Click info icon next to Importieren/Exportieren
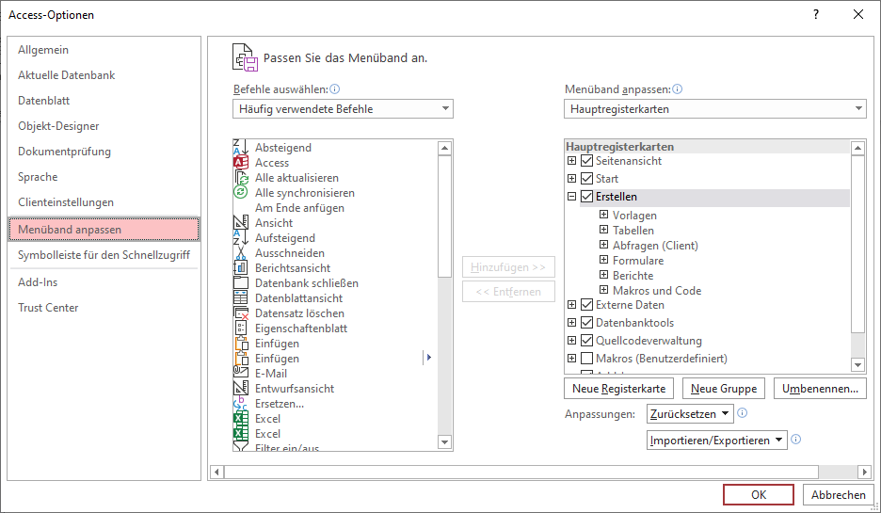 click(795, 440)
